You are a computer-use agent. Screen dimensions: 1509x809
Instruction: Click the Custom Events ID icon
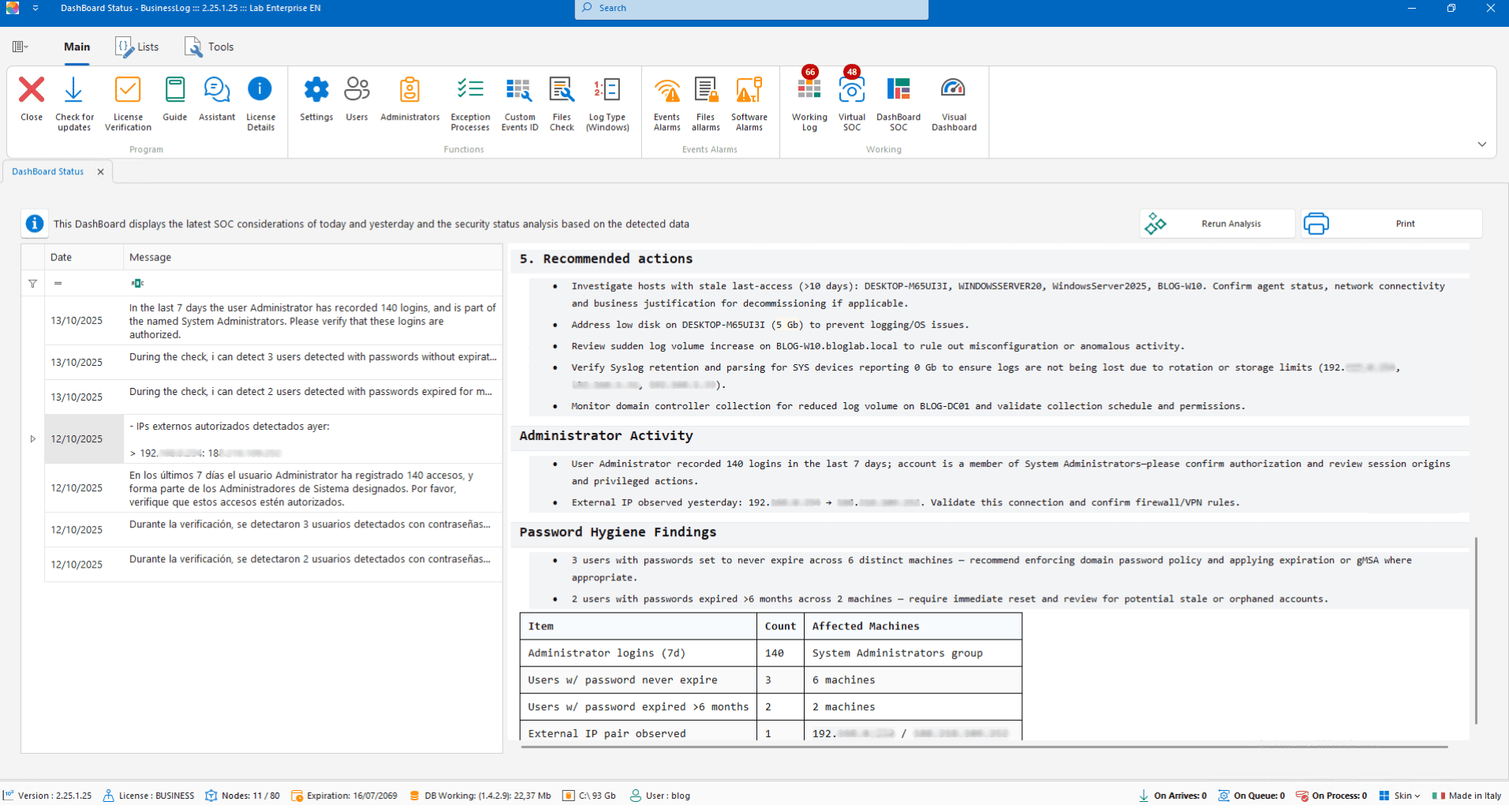point(519,103)
